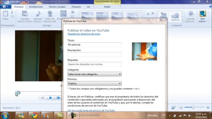Click the green notes taskbar icon
This screenshot has height=119, width=212.
[x=60, y=115]
